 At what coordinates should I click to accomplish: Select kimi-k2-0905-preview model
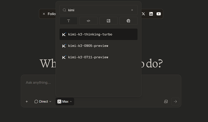[99, 46]
